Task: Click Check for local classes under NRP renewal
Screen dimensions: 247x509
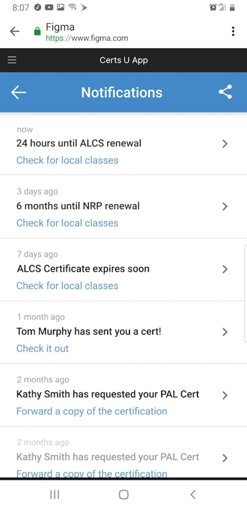Action: [67, 223]
